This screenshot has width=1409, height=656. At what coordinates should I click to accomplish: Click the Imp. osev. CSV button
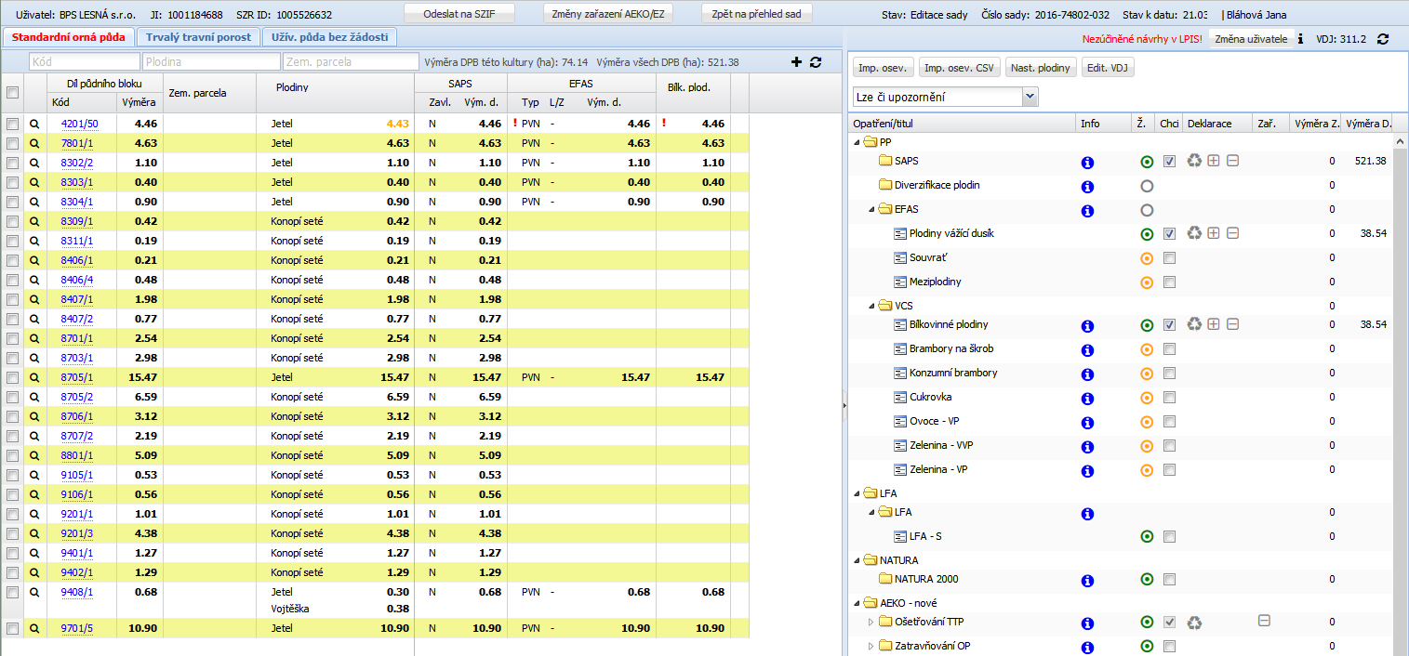pos(960,68)
